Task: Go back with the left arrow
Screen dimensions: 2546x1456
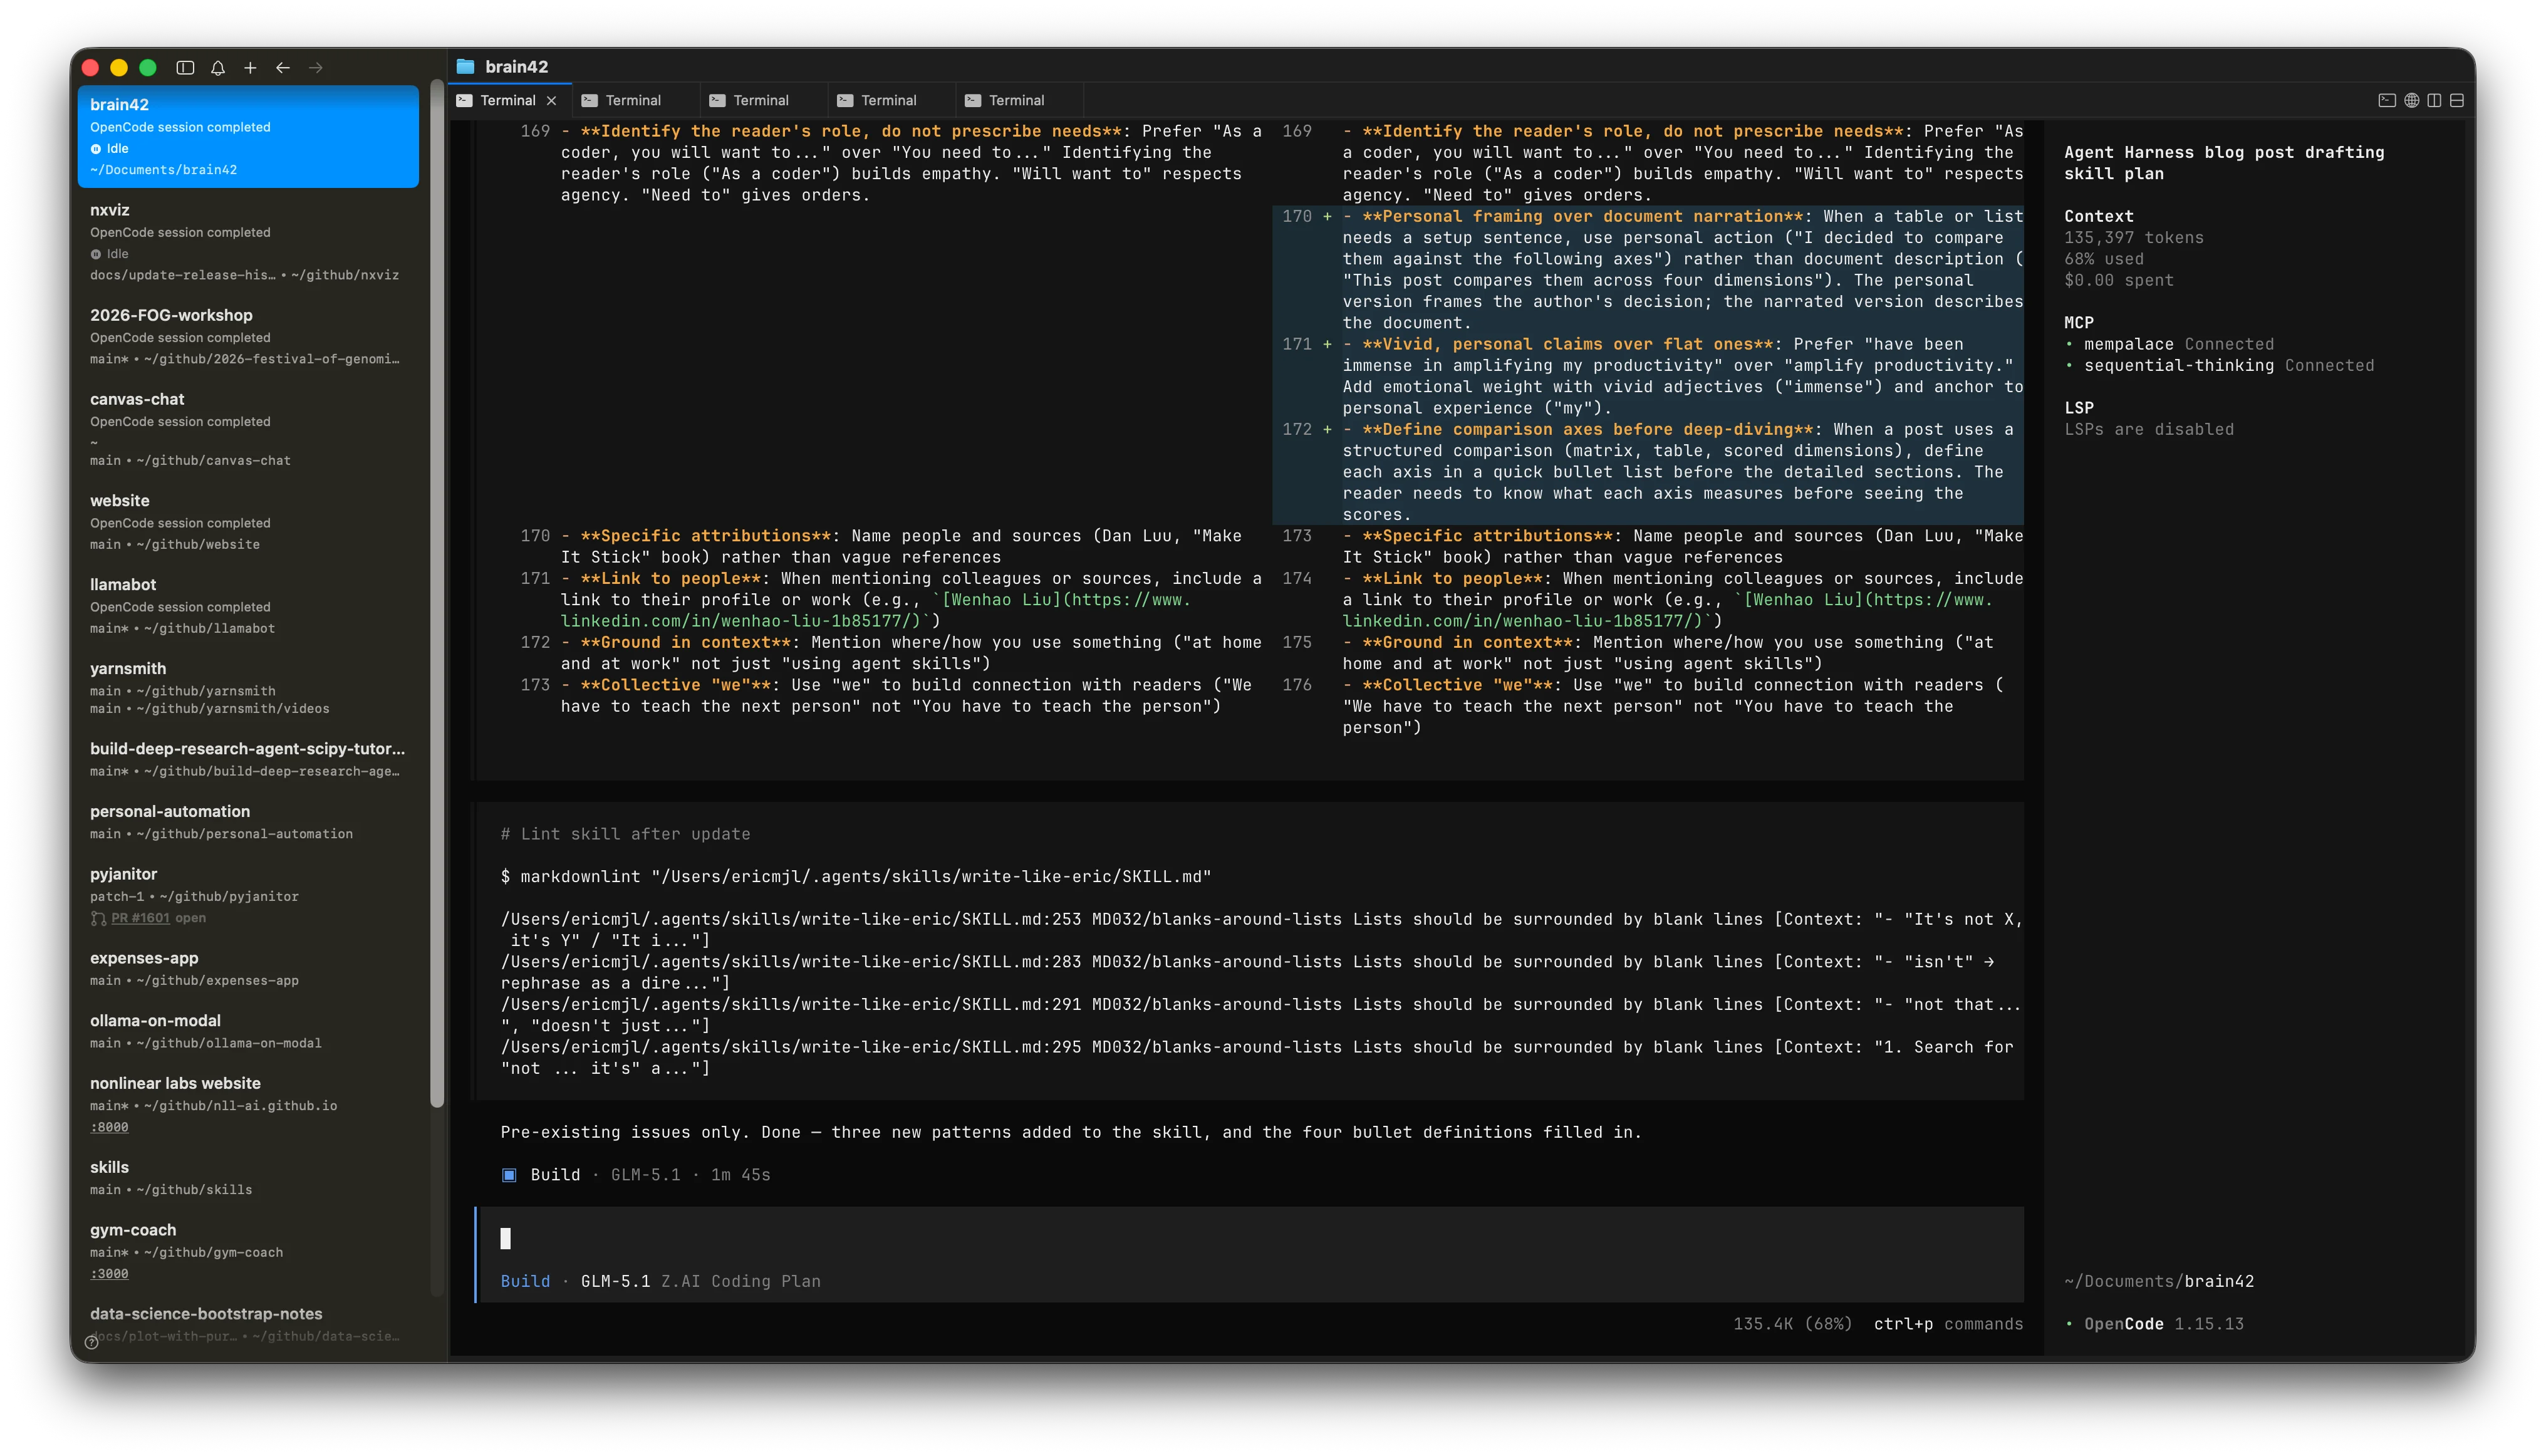Action: [283, 68]
